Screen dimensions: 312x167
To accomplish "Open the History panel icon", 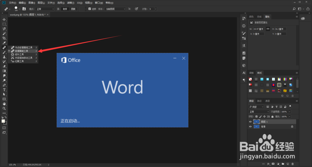I will point(244,18).
